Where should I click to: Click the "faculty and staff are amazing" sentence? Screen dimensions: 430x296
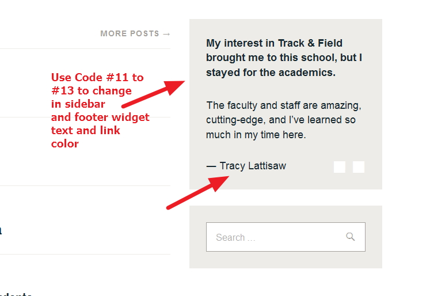[x=283, y=105]
